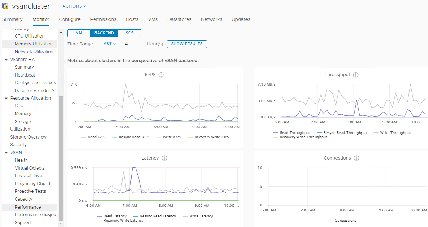This screenshot has width=428, height=227.
Task: Switch to the Hosts tab
Action: point(132,19)
